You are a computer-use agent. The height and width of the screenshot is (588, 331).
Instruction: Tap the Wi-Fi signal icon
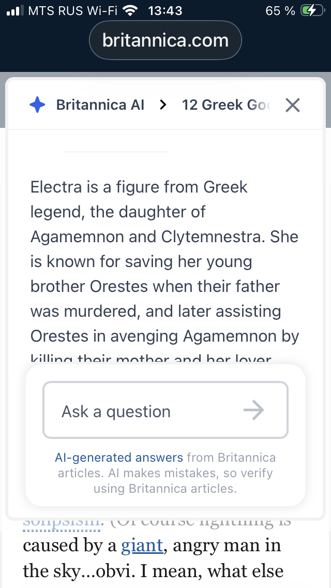point(131,11)
